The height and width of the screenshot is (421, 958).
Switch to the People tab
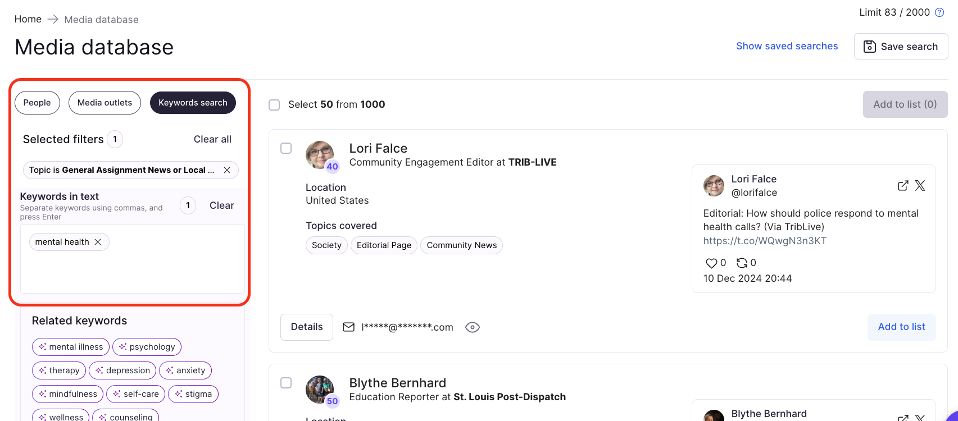(x=37, y=103)
